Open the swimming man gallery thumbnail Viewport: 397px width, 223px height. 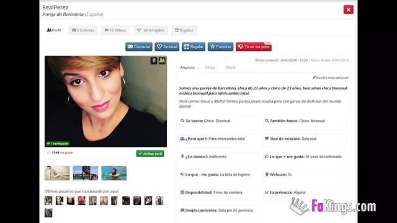pyautogui.click(x=114, y=173)
